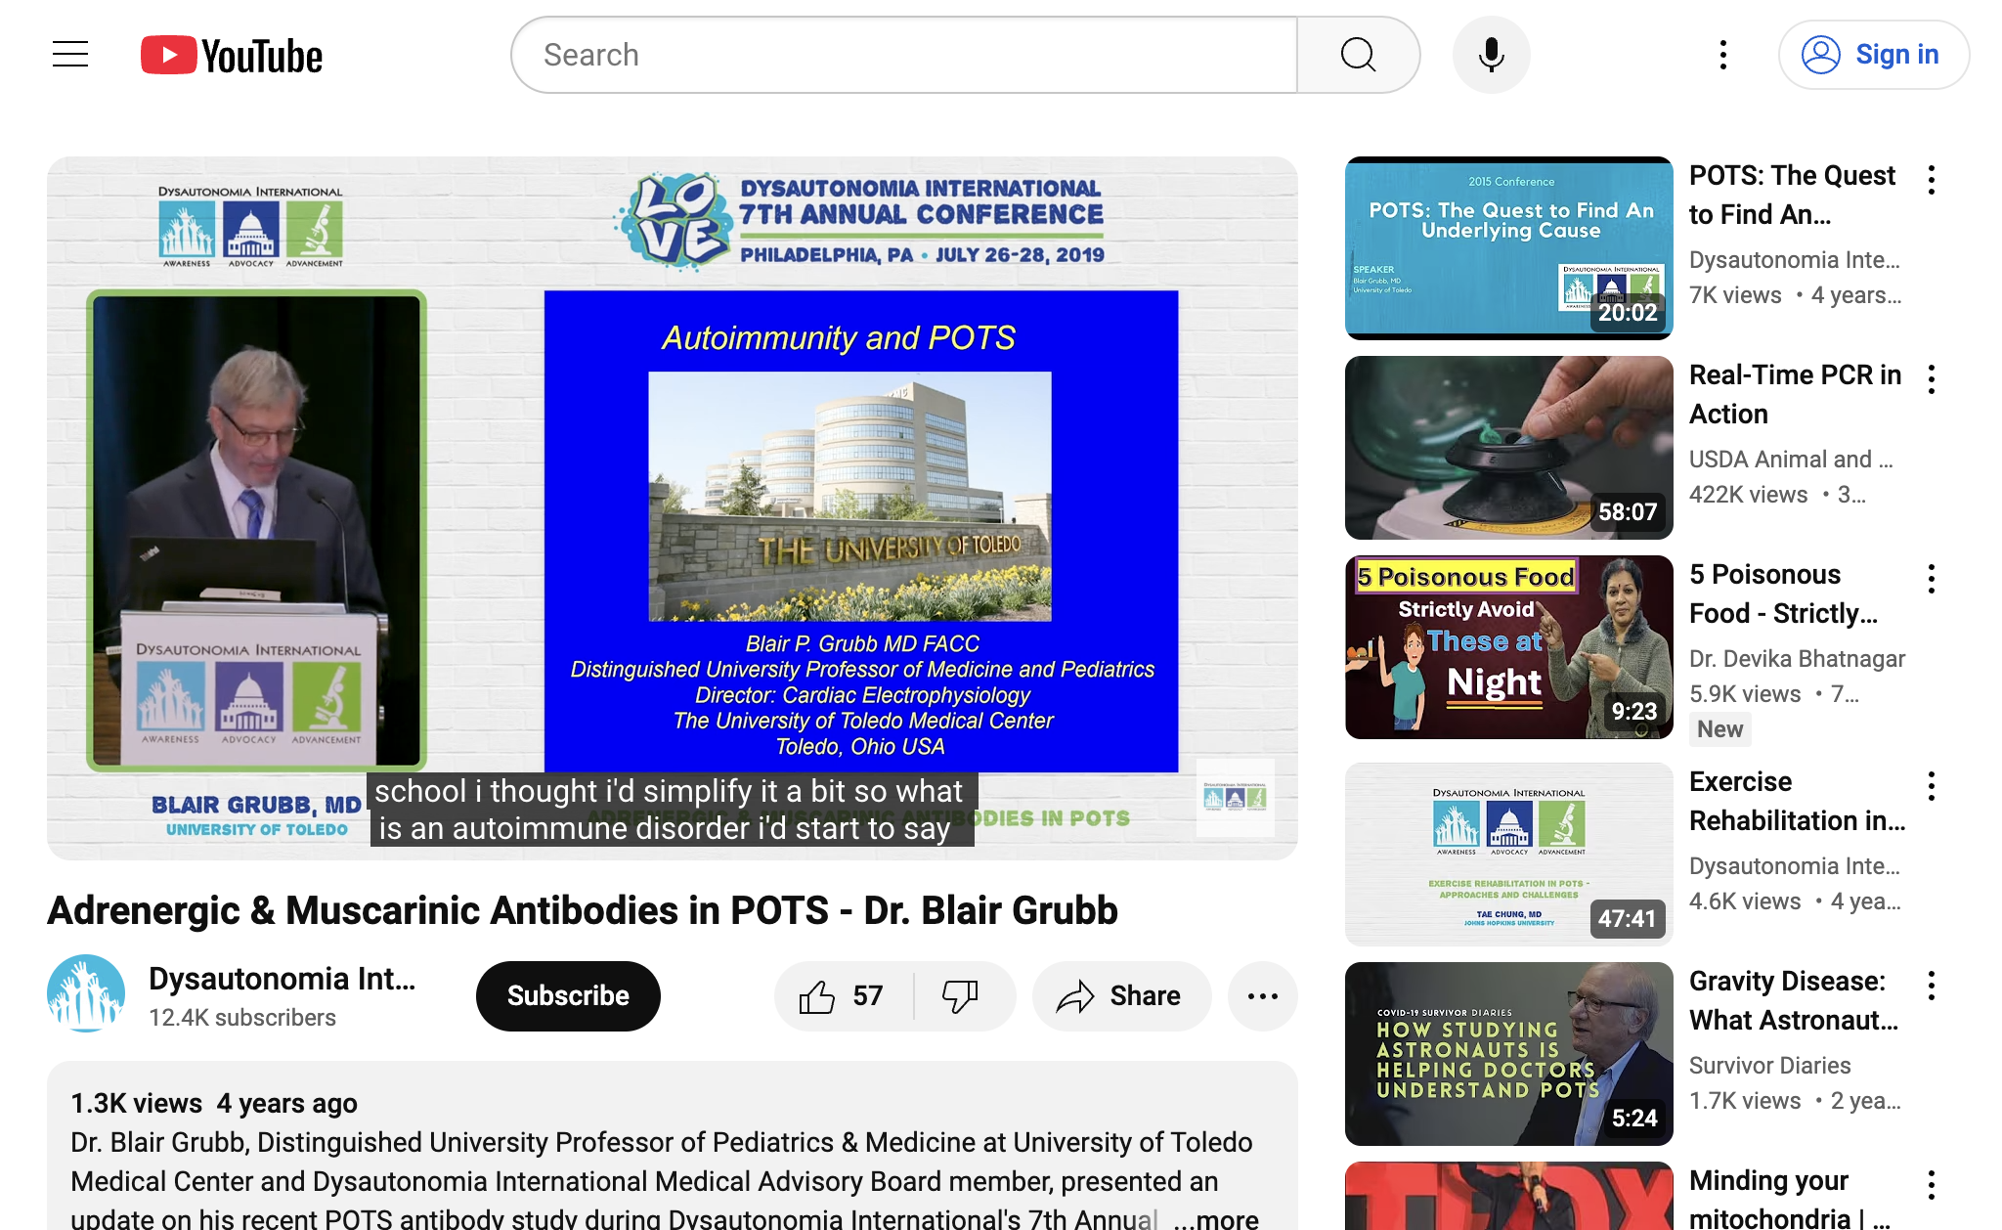Image resolution: width=2002 pixels, height=1230 pixels.
Task: Open the Dysautonomia Int... channel name link
Action: [282, 979]
